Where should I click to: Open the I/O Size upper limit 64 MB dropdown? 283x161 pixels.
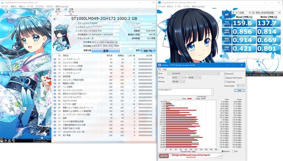(x=195, y=78)
